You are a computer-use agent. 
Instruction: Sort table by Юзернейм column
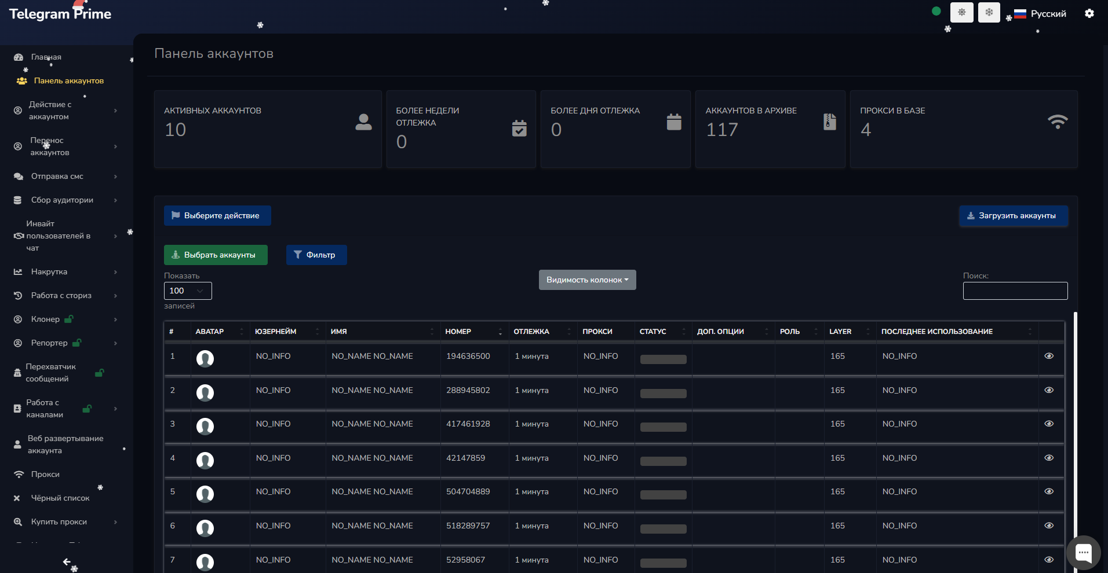pyautogui.click(x=287, y=331)
